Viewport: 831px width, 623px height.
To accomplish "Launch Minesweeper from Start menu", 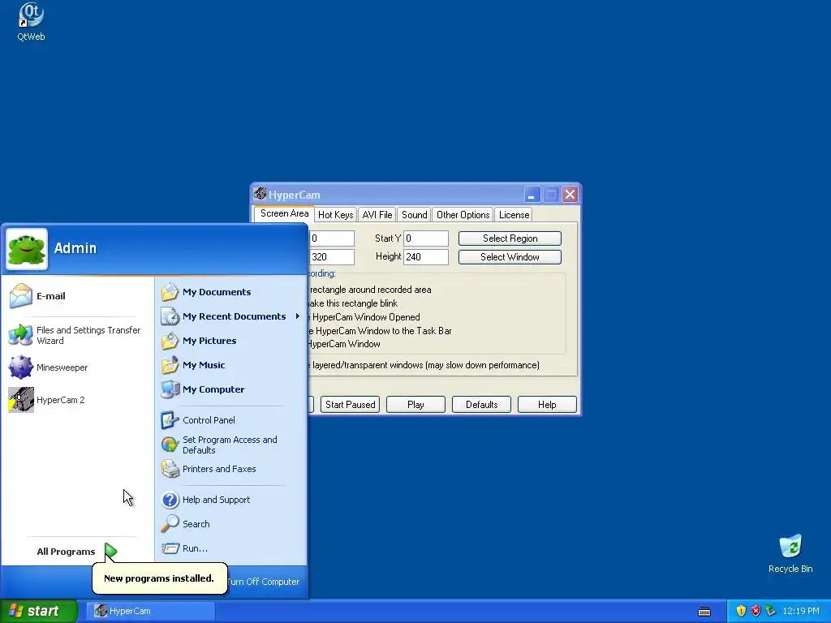I will coord(77,367).
